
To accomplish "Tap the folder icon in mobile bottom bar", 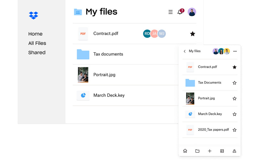I will (x=197, y=151).
